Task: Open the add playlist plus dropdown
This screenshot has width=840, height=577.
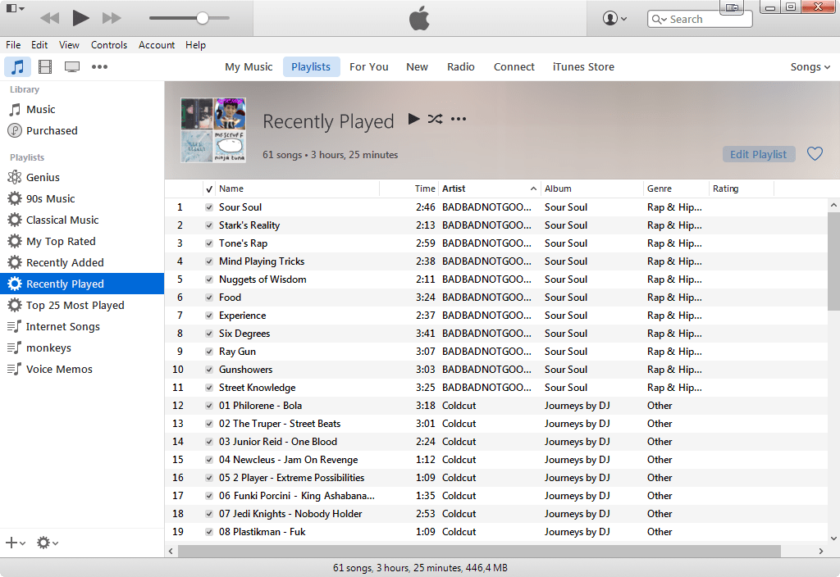Action: 15,543
